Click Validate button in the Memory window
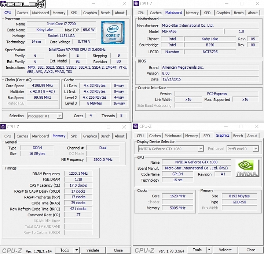The width and height of the screenshot is (264, 254). point(93,250)
